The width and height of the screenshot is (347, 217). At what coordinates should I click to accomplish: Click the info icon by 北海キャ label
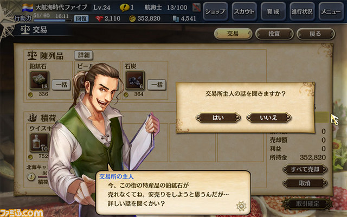coord(31,177)
